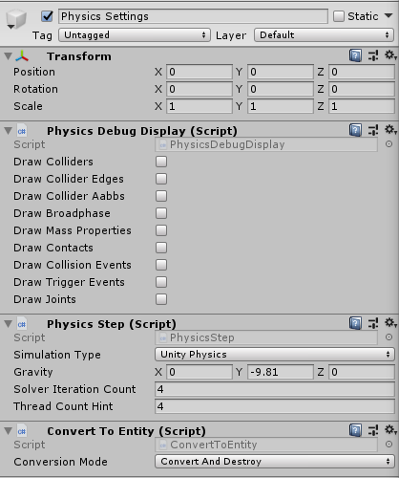Open Simulation Type dropdown showing Unity Physics
This screenshot has height=478, width=399.
(x=275, y=355)
